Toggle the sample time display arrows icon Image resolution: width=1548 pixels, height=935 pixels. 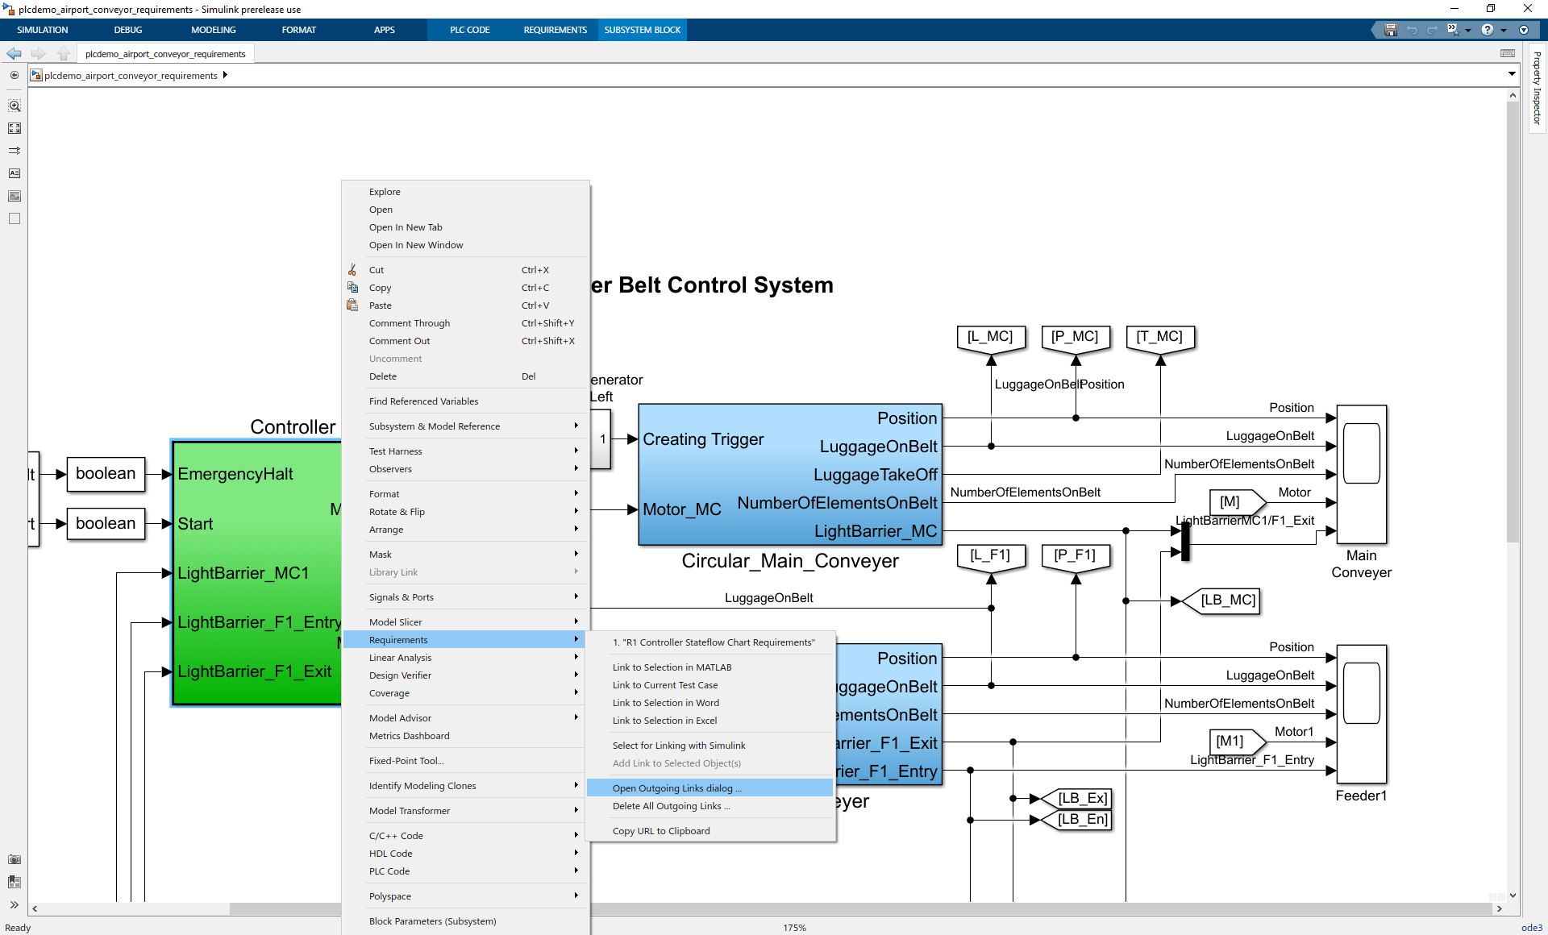(x=15, y=151)
